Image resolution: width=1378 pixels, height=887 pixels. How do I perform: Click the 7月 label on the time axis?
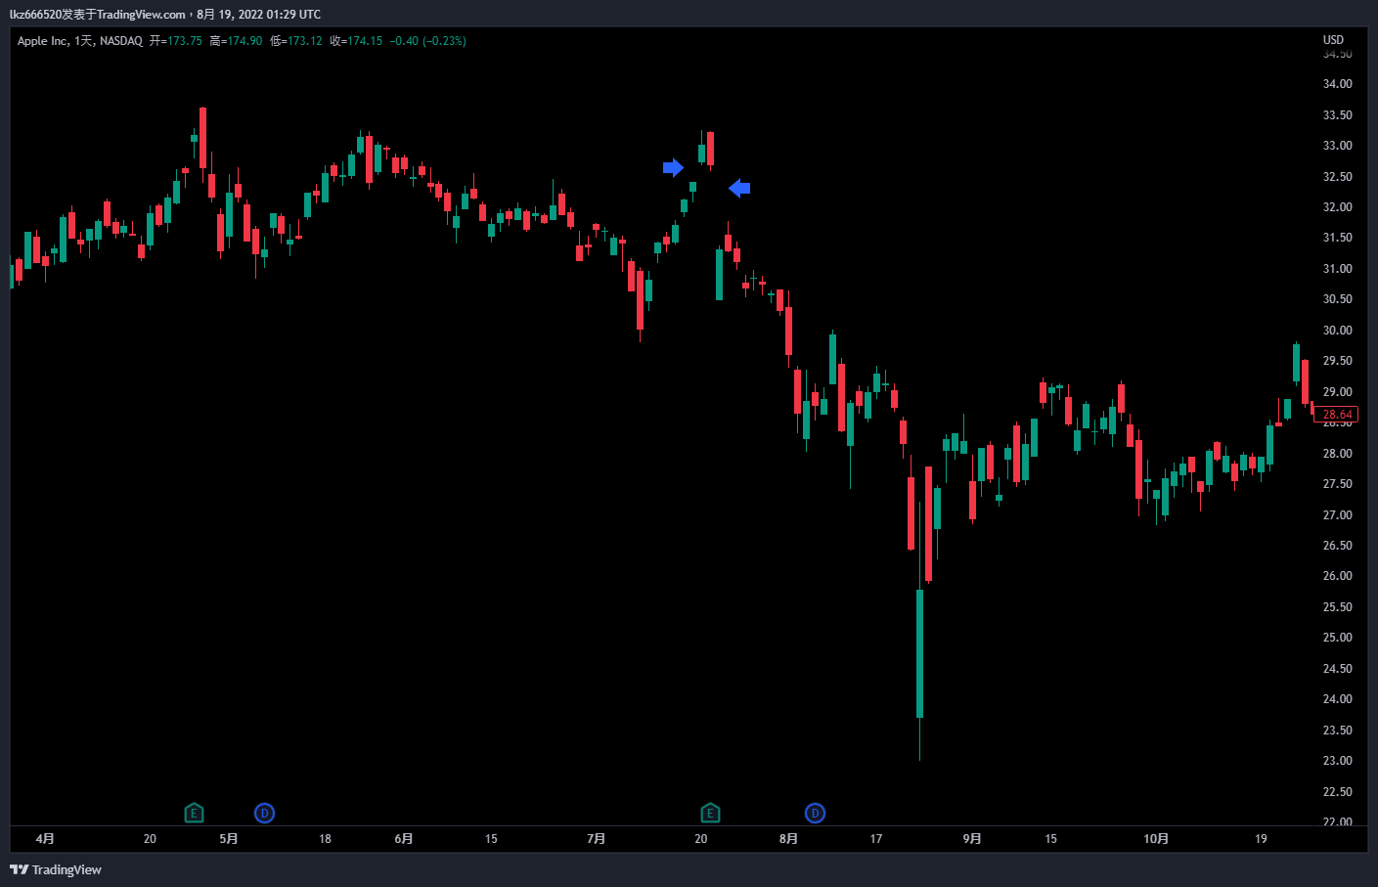[596, 838]
